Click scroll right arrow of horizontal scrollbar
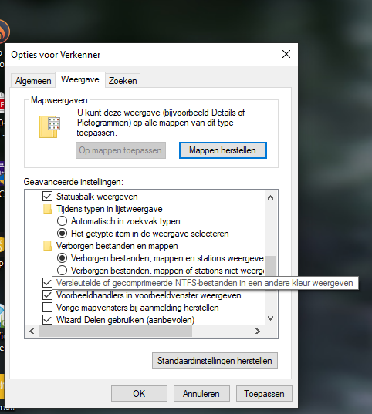372x414 pixels. tap(257, 331)
